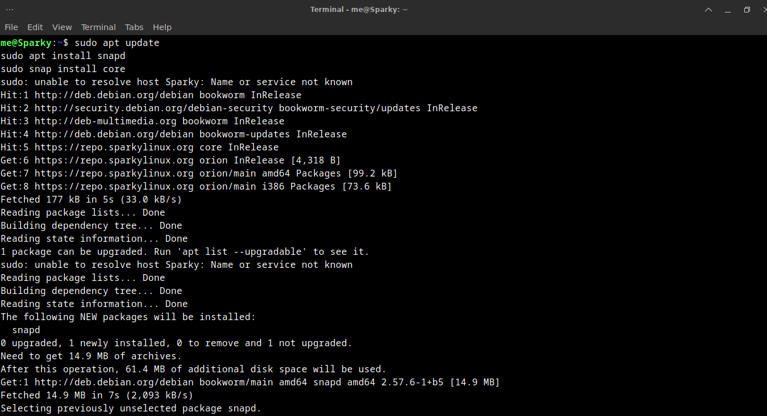767x416 pixels.
Task: Open the View menu
Action: click(62, 27)
